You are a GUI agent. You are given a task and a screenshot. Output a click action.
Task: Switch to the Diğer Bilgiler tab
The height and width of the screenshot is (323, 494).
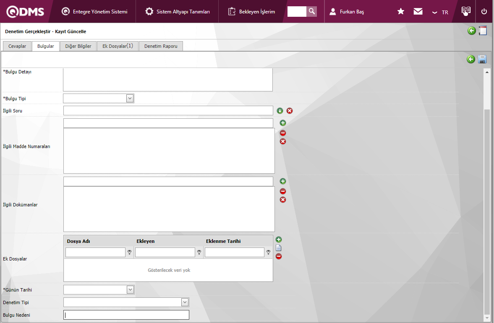78,46
